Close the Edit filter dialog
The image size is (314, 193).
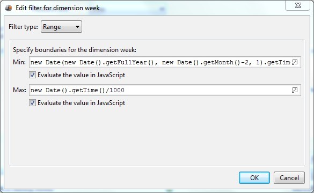298,5
